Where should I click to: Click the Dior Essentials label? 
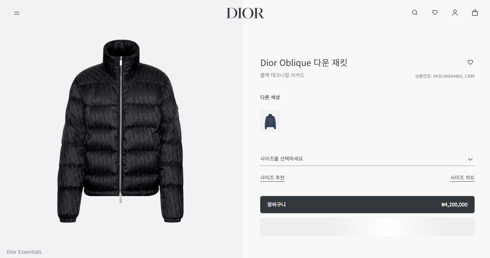pos(24,252)
